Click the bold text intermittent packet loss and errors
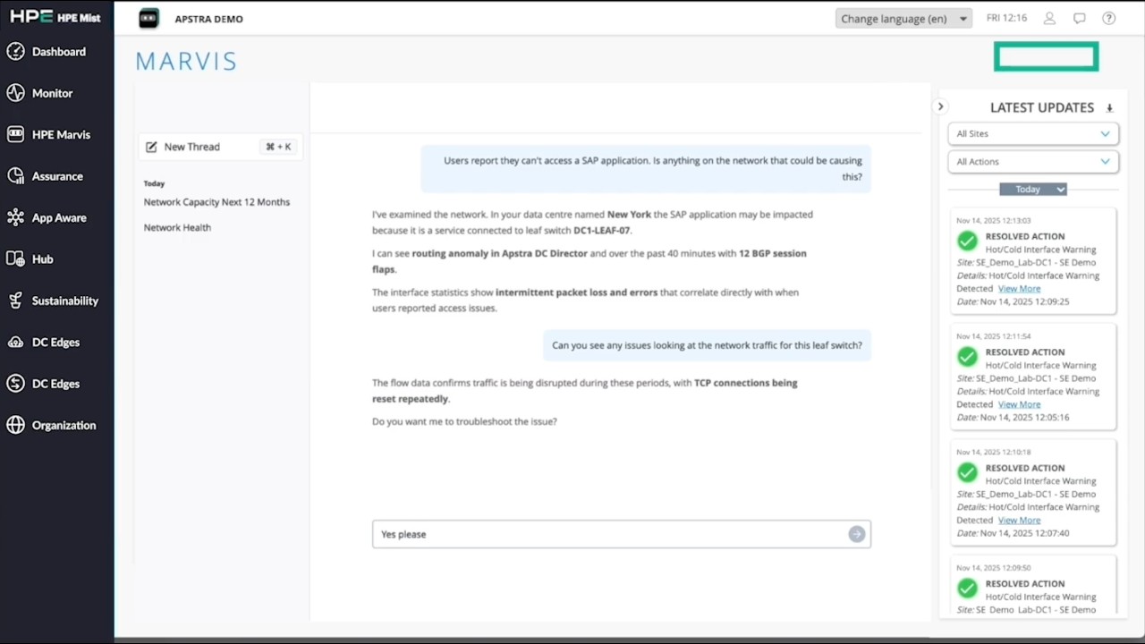The image size is (1145, 644). [576, 292]
